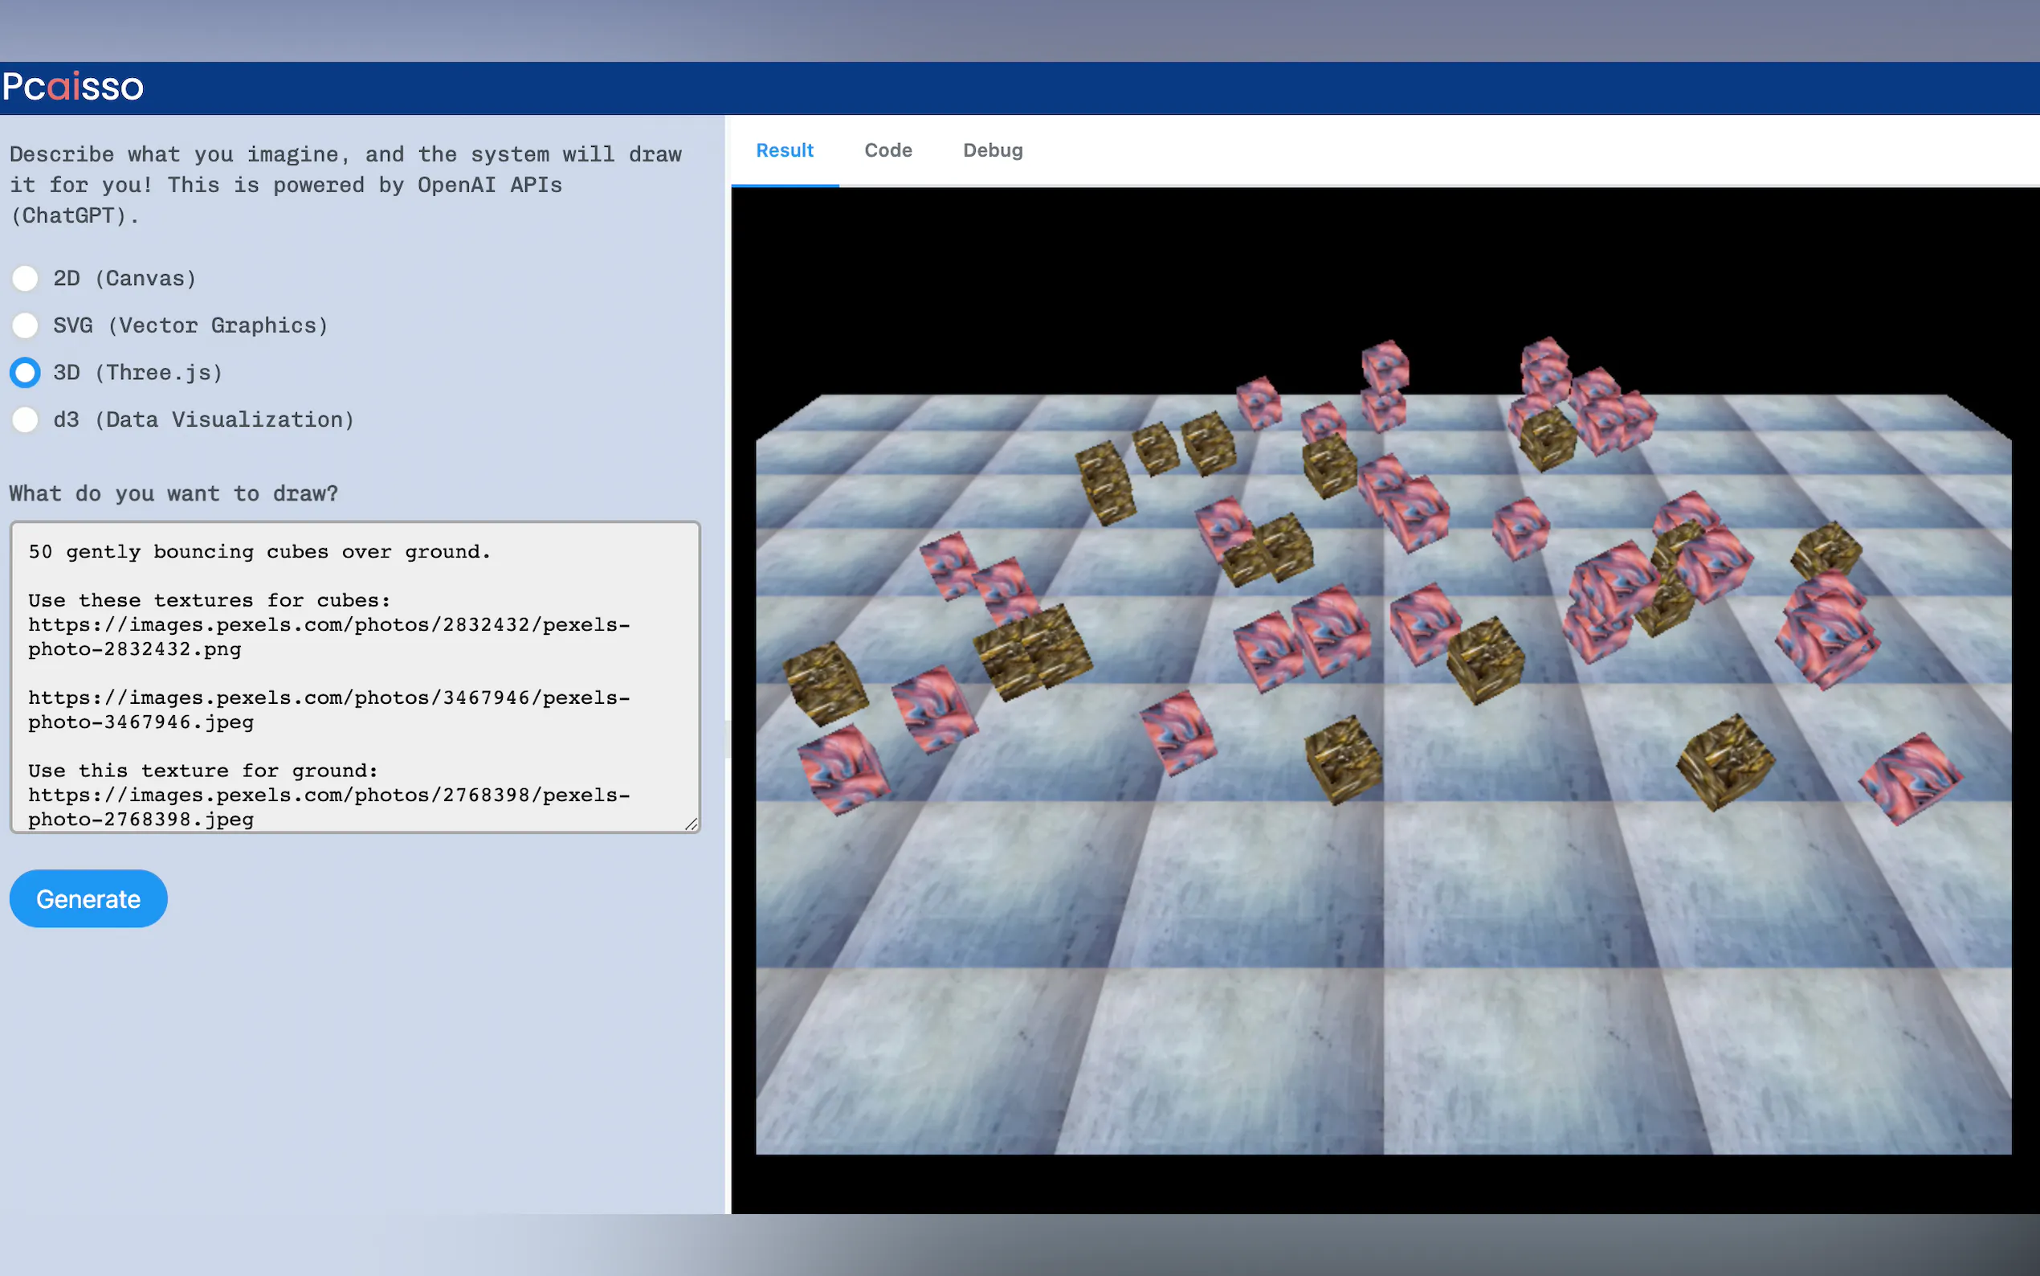Image resolution: width=2040 pixels, height=1276 pixels.
Task: Click the "What do you want to draw?" label
Action: [173, 493]
